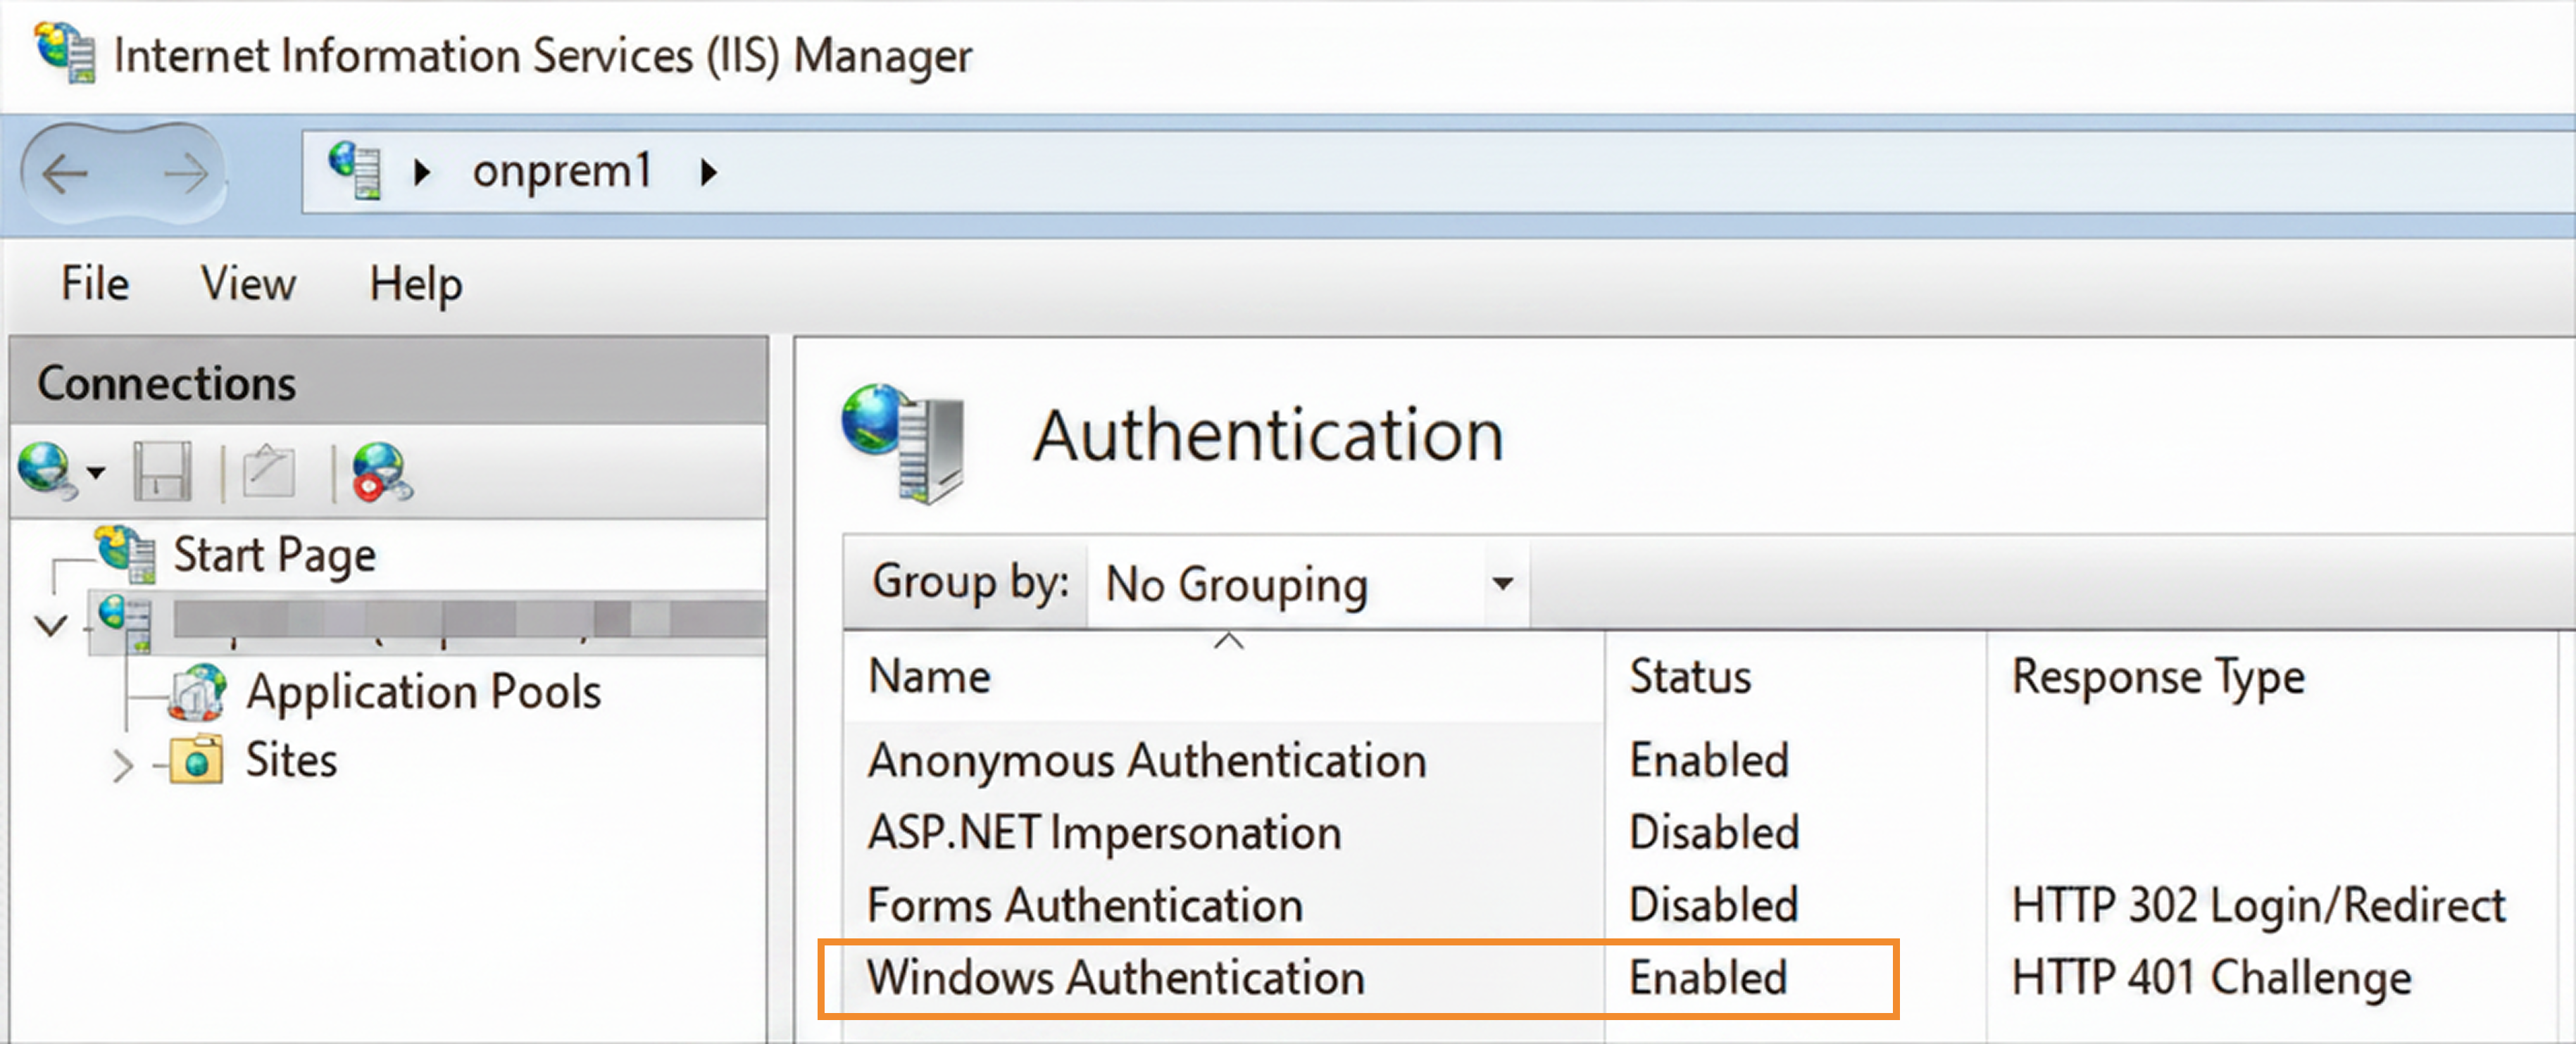The width and height of the screenshot is (2576, 1044).
Task: Open the Group by No Grouping dropdown
Action: point(1308,584)
